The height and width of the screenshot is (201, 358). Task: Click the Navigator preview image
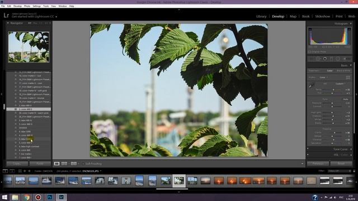click(29, 47)
